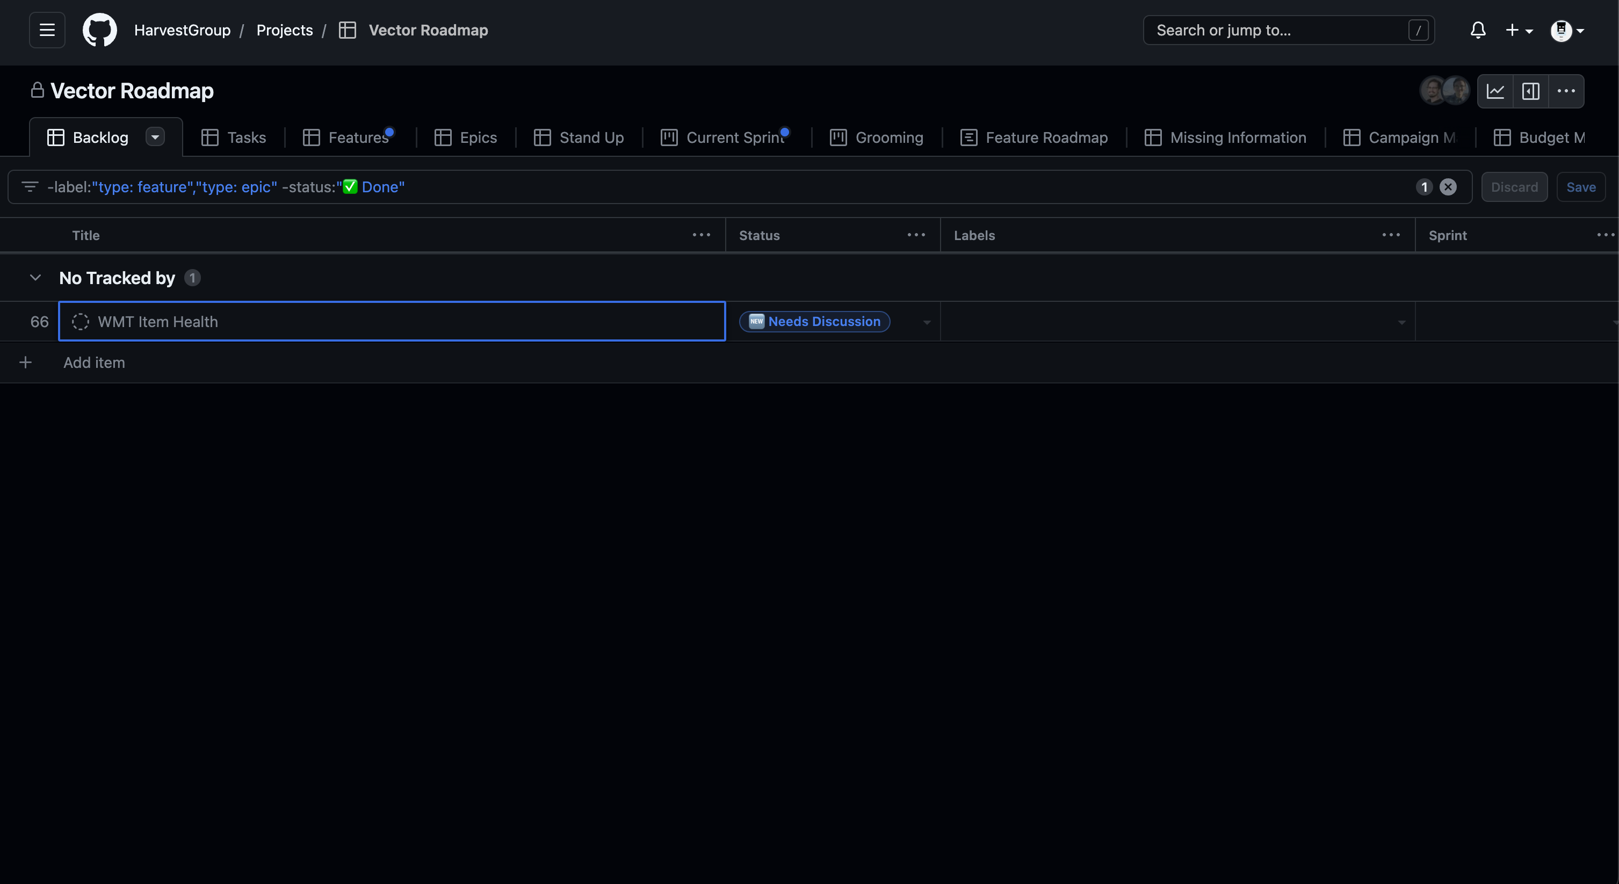
Task: Switch to the Stand Up view tab
Action: pyautogui.click(x=579, y=137)
